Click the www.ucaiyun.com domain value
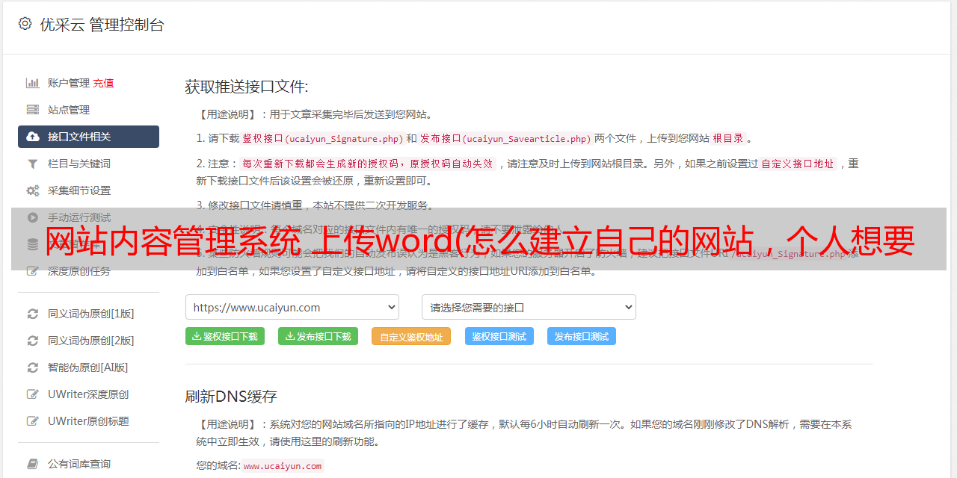The height and width of the screenshot is (478, 957). pyautogui.click(x=283, y=465)
